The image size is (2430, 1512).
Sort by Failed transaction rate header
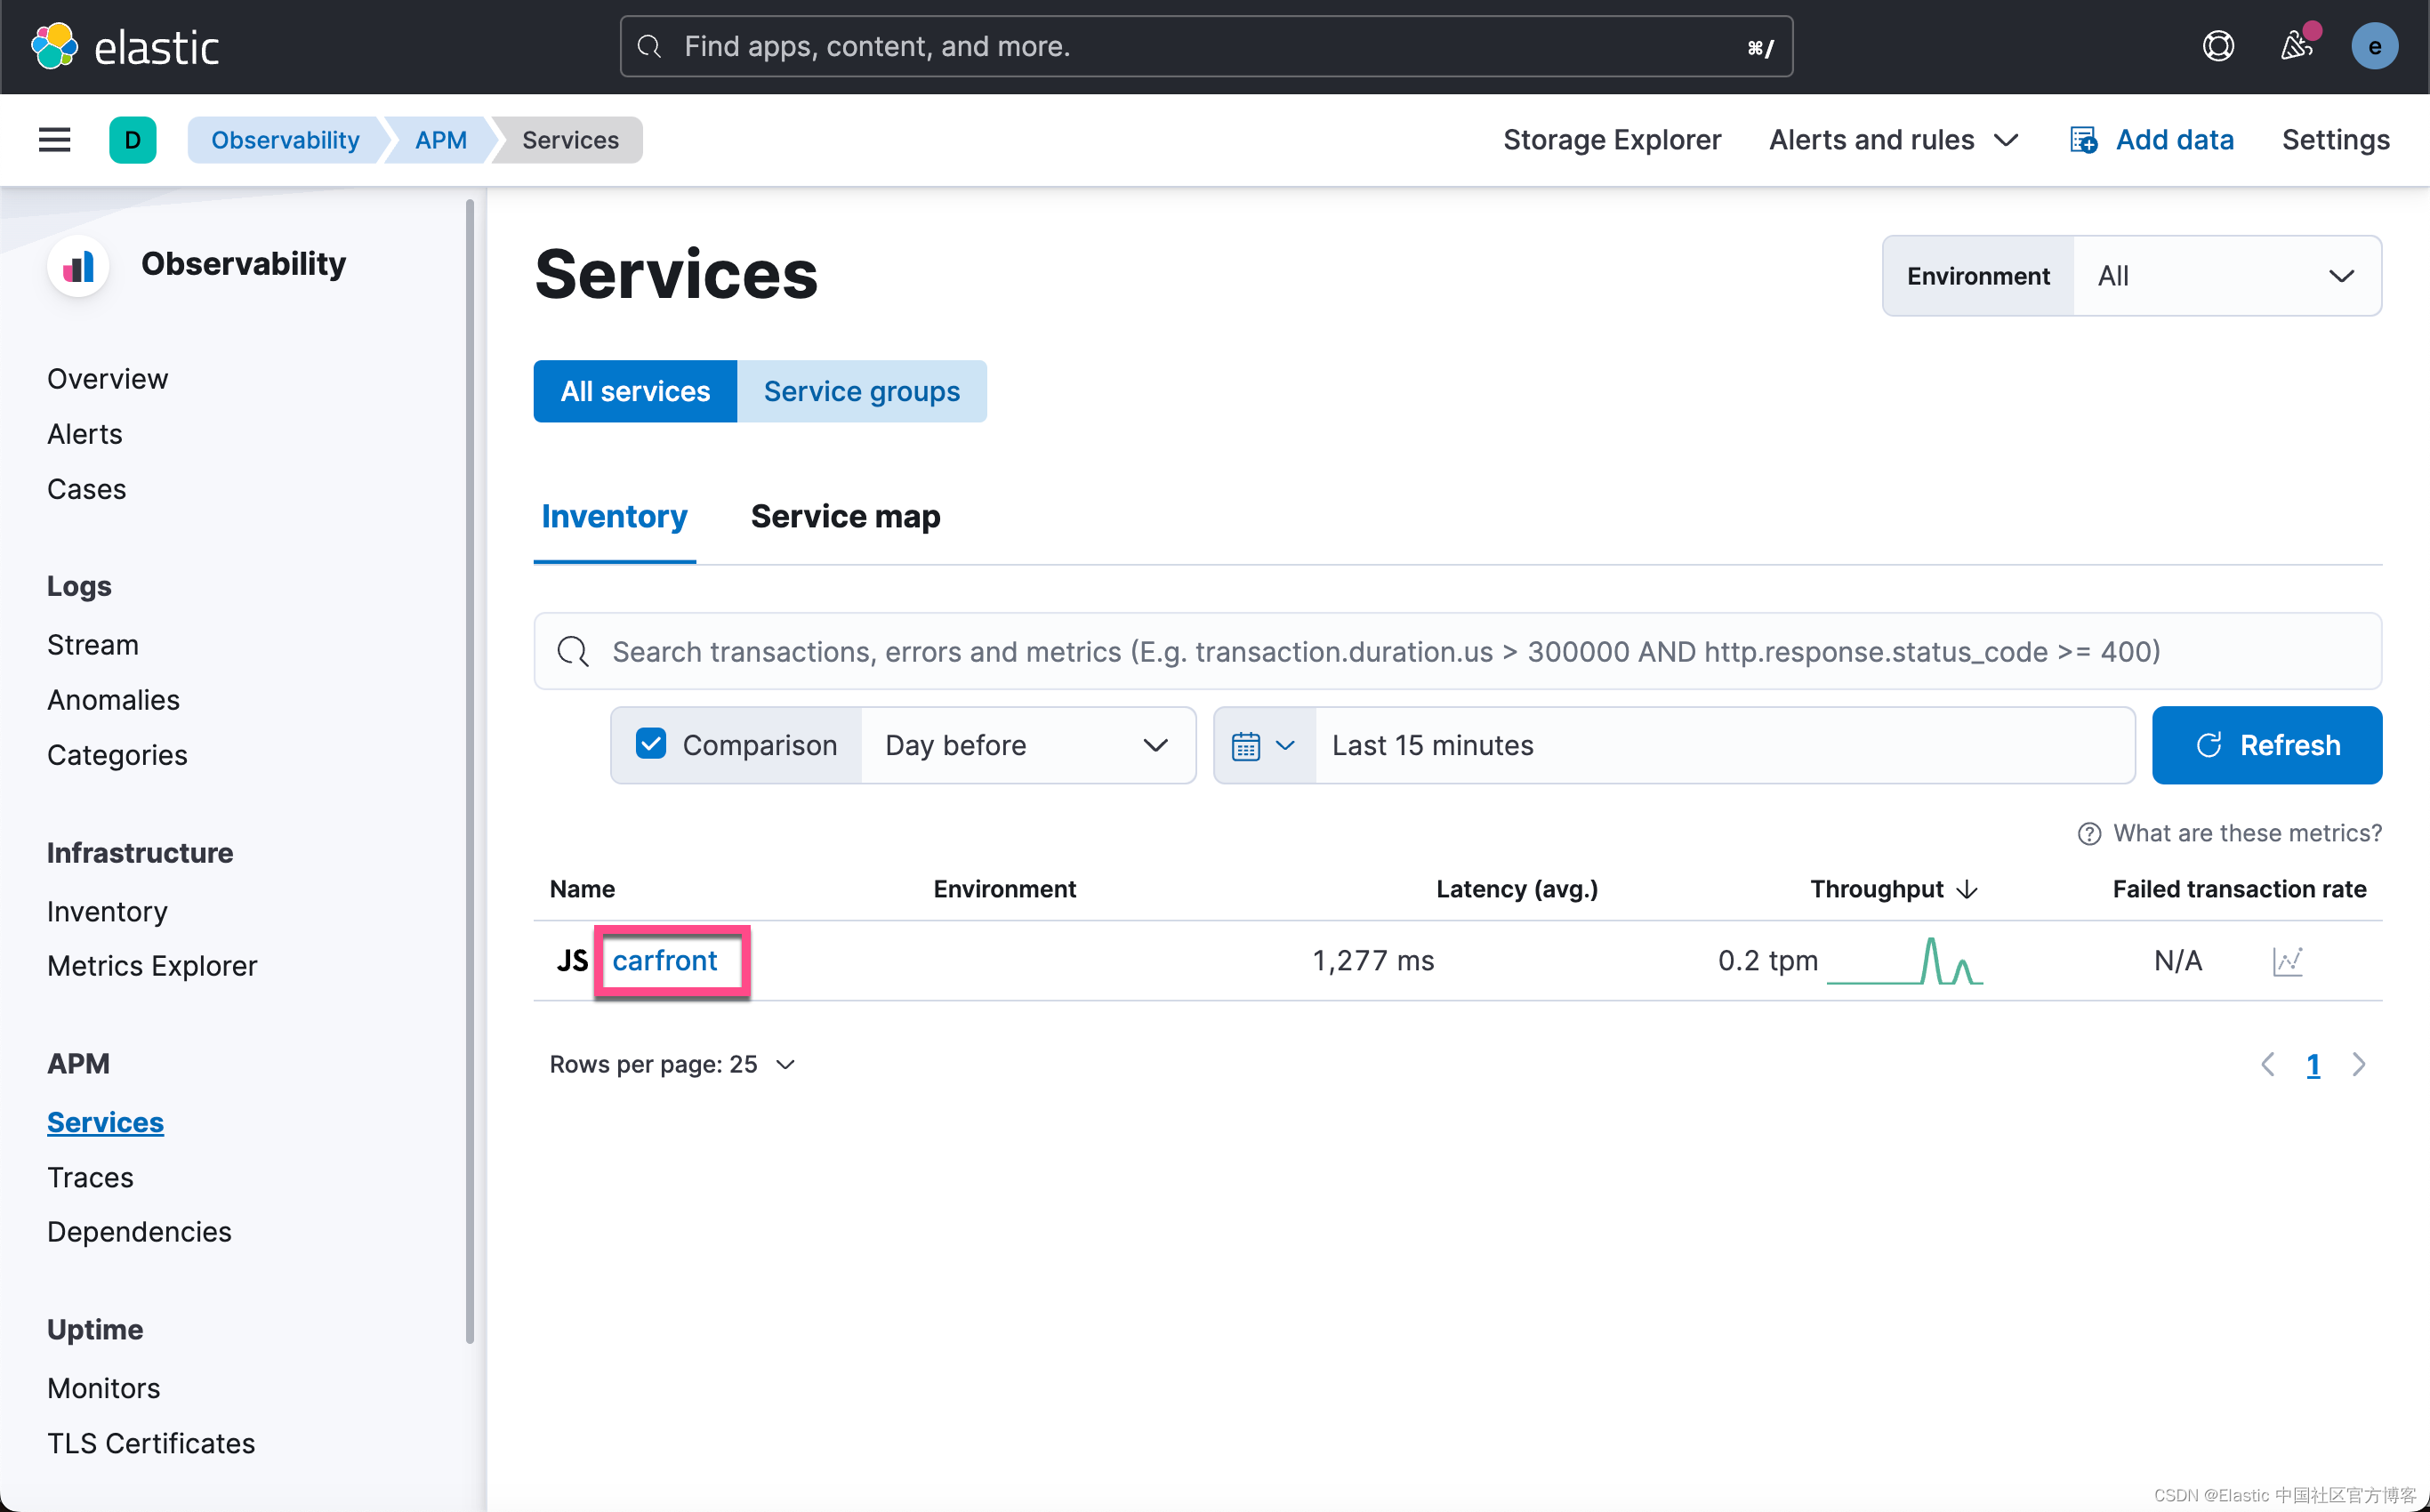[2239, 890]
